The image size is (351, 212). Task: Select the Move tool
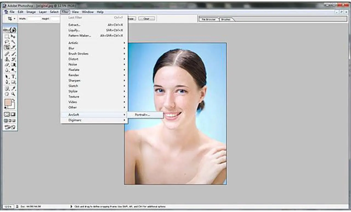13,36
